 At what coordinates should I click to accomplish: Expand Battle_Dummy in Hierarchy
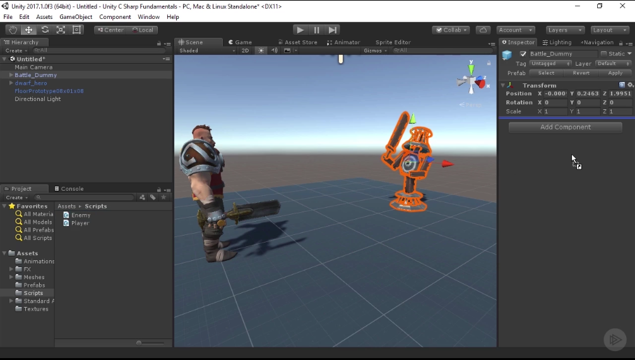pyautogui.click(x=11, y=75)
